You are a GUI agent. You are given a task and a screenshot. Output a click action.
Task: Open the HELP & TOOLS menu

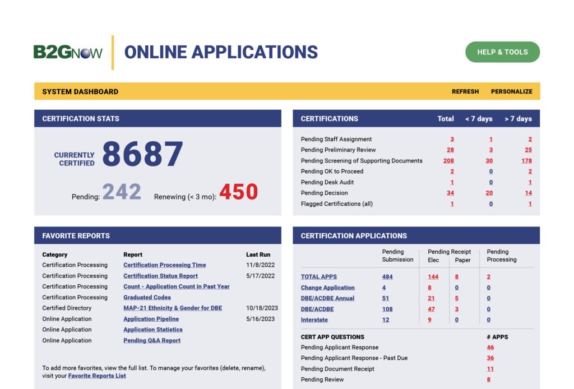tap(502, 52)
